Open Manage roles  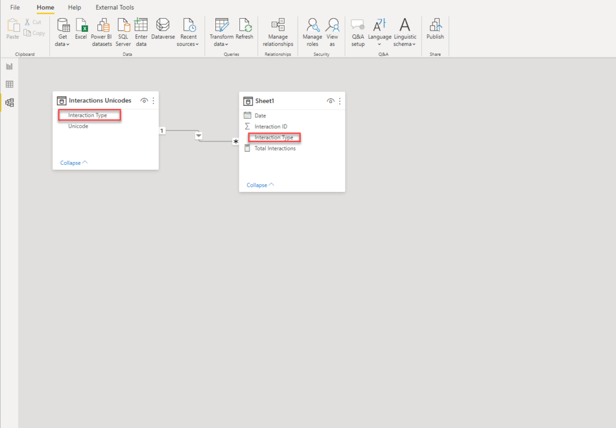point(312,33)
